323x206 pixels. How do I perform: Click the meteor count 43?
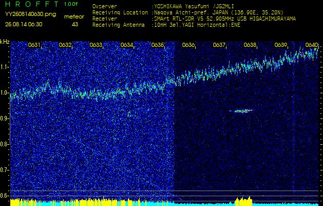(75, 24)
